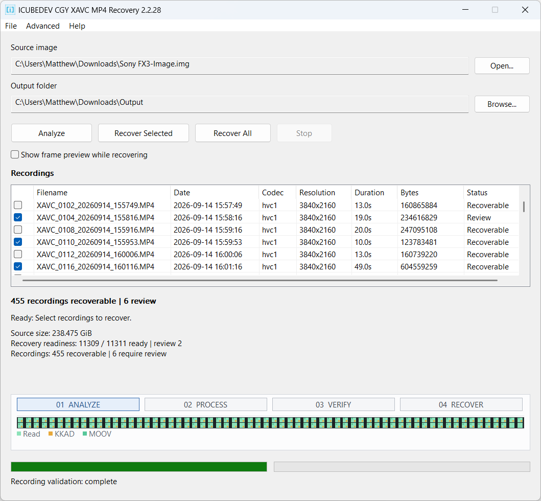Click the Recover Selected button
Viewport: 541px width, 501px height.
143,133
